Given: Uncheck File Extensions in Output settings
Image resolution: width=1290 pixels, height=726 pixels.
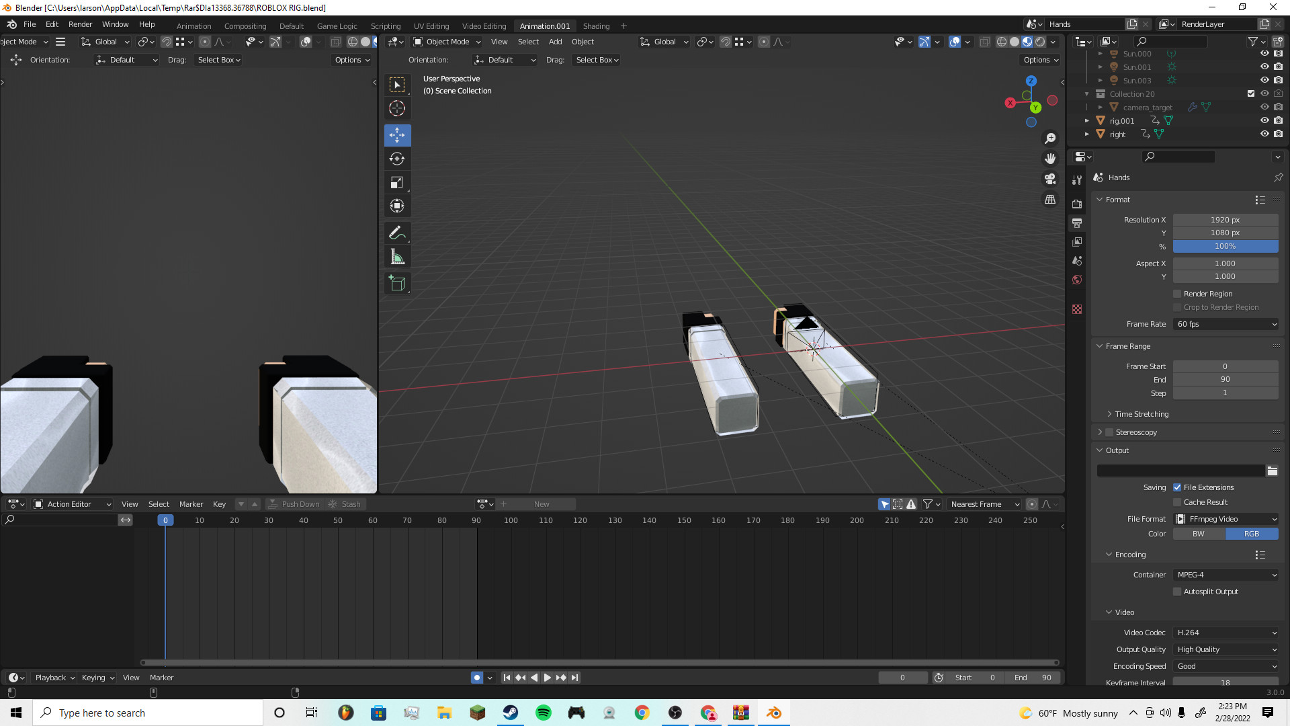Looking at the screenshot, I should [x=1177, y=487].
